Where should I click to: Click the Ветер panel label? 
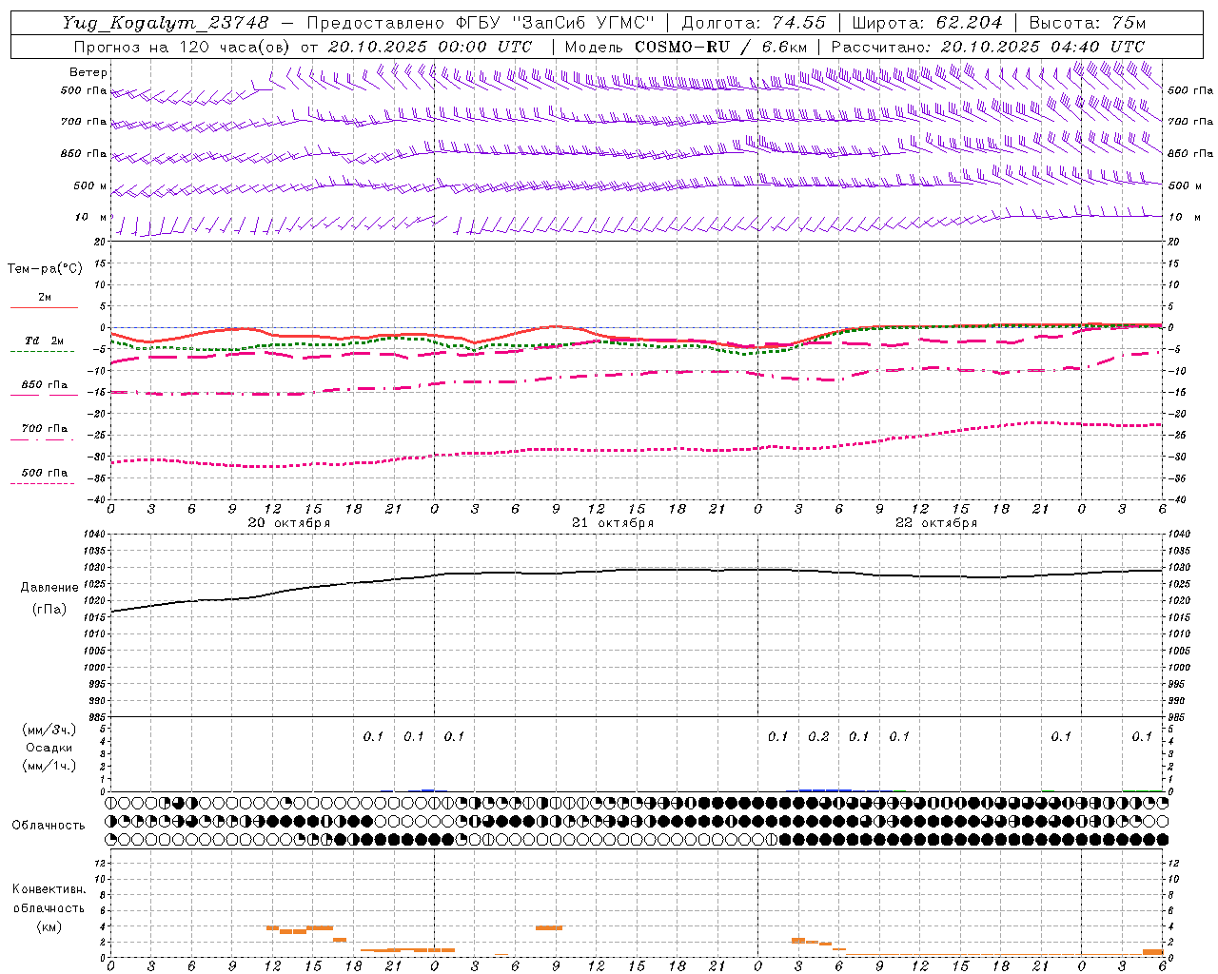tap(88, 72)
